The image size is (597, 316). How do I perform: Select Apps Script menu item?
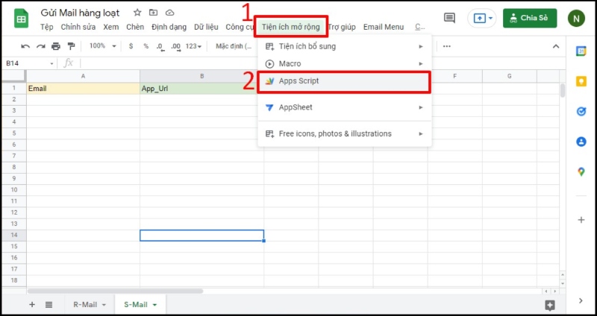(344, 81)
